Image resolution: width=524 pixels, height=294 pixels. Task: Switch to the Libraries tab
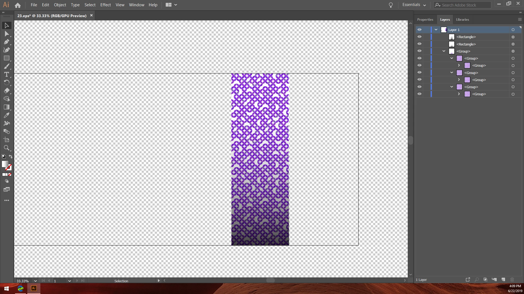[x=462, y=20]
